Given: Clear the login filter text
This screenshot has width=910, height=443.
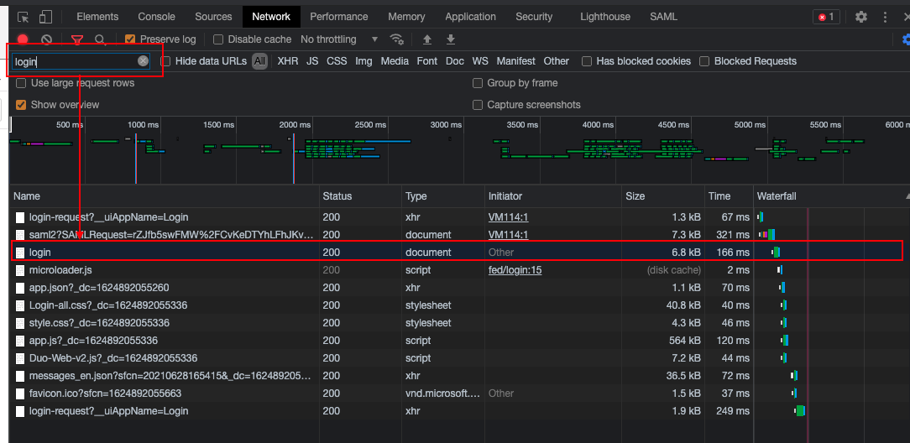Looking at the screenshot, I should [144, 61].
